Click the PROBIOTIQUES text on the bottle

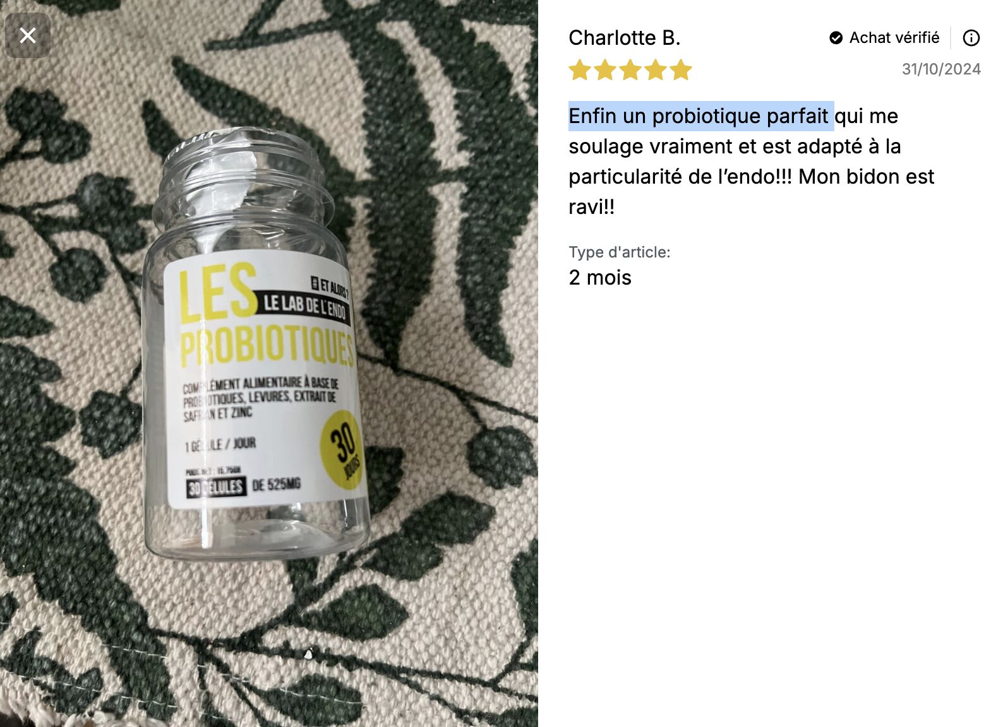point(267,347)
